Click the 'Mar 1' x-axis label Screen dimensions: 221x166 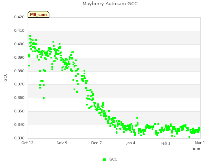[200, 143]
